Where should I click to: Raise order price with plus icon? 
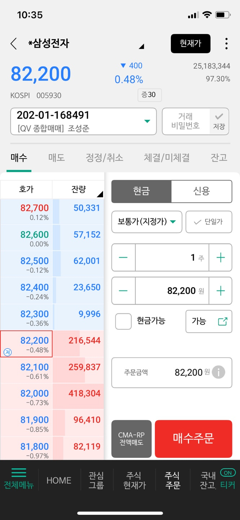(220, 291)
